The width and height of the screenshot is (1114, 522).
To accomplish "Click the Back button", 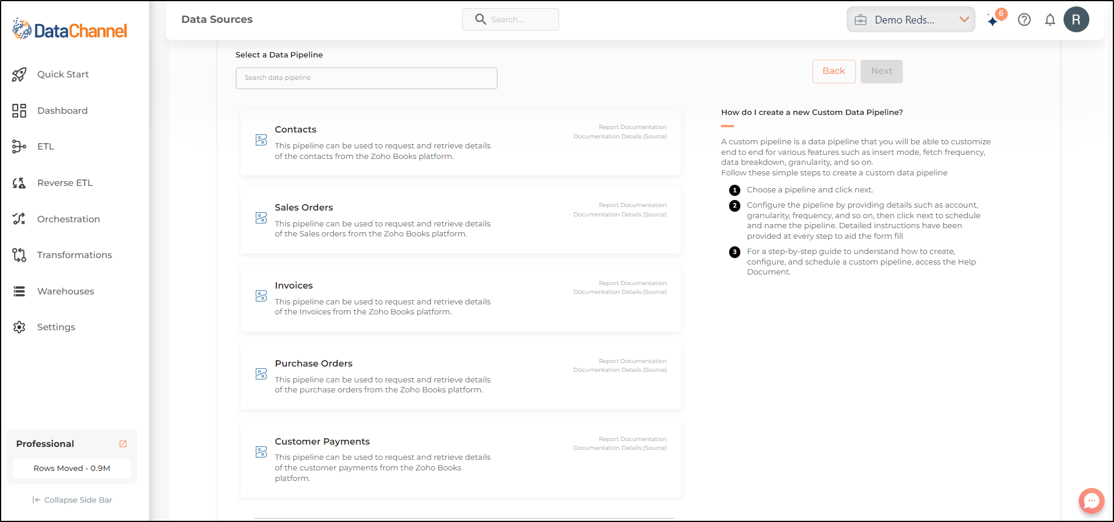I will point(834,71).
